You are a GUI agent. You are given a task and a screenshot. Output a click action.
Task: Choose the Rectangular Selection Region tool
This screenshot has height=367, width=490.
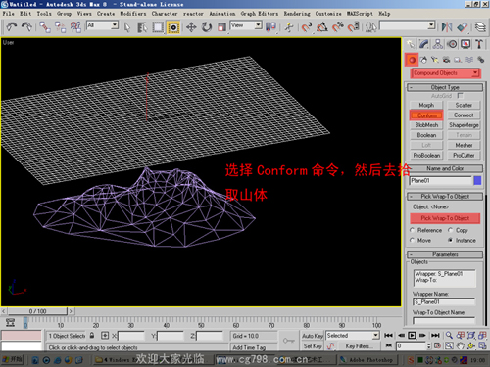point(158,27)
